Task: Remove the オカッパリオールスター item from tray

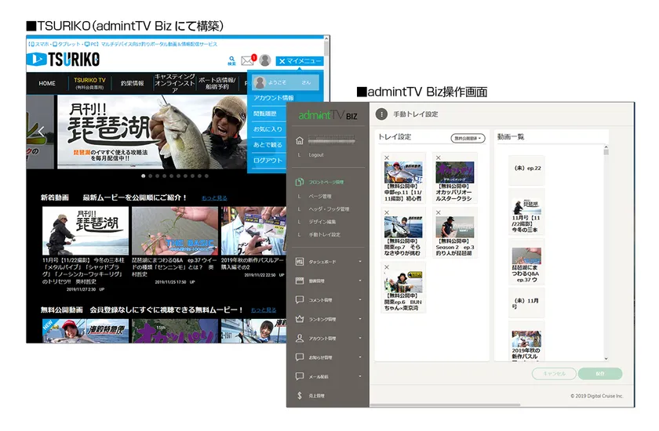Action: coord(439,158)
